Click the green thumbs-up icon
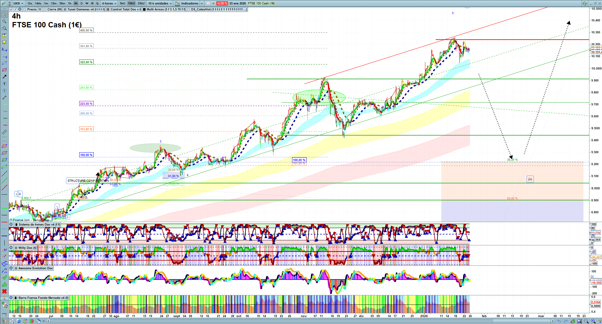Viewport: 602px width, 324px height. point(4,284)
